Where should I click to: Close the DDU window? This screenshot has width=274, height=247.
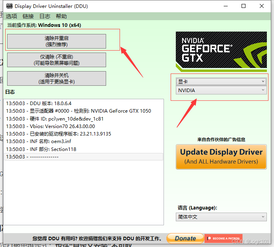click(262, 6)
